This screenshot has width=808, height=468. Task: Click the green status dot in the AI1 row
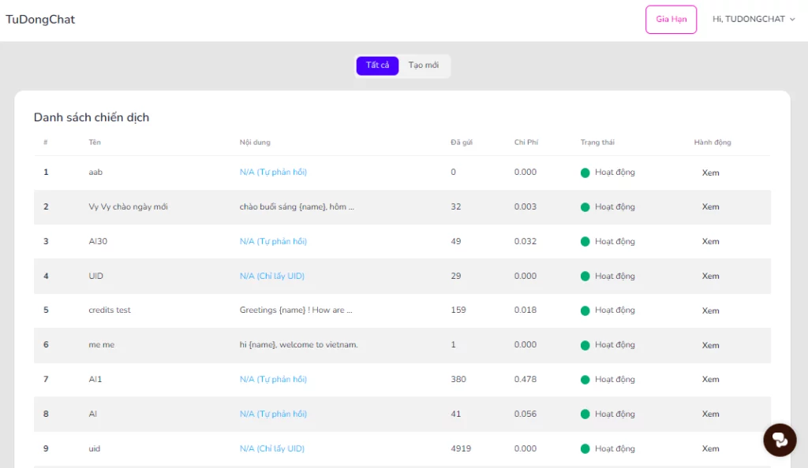tap(585, 380)
